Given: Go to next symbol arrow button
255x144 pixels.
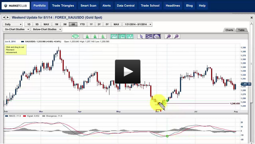Looking at the screenshot, I should click(x=8, y=17).
